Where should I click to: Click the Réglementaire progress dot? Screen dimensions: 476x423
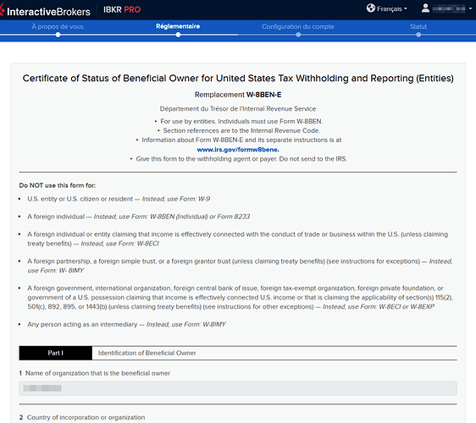point(178,35)
